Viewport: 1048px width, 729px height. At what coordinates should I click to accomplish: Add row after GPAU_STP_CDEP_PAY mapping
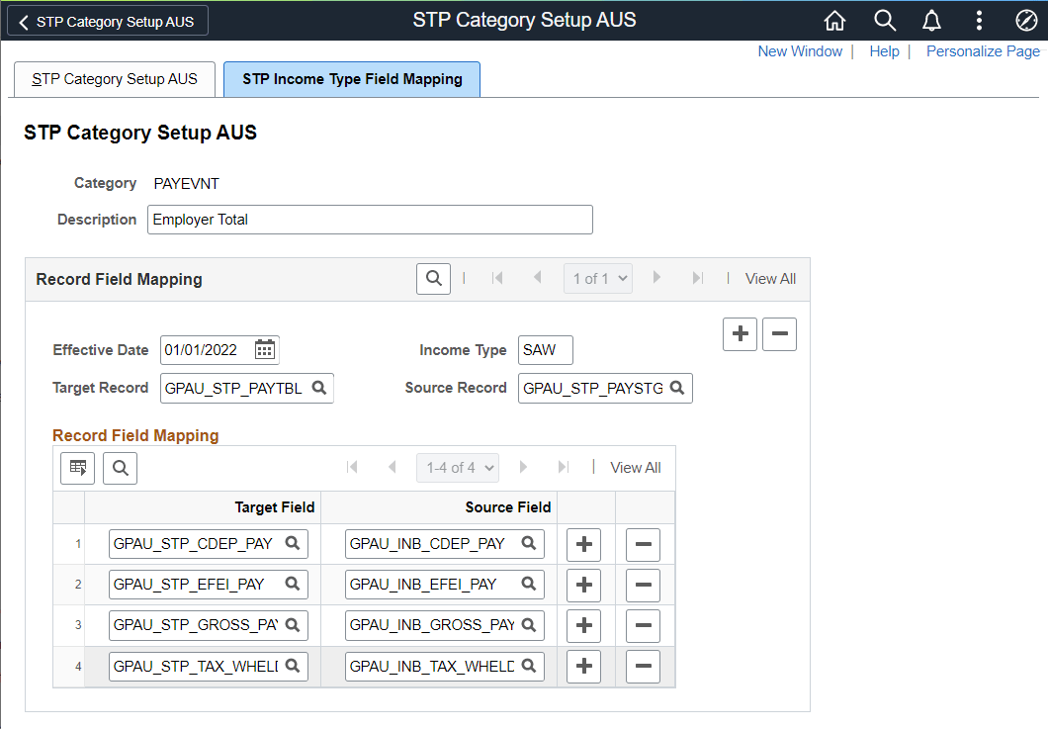coord(583,544)
